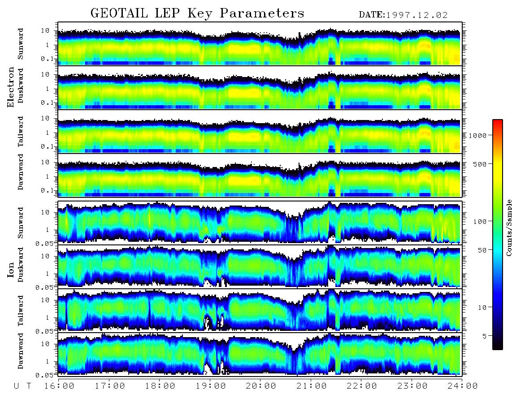Click the 1000 color scale tick
Viewport: 512px width, 394px height.
point(477,135)
